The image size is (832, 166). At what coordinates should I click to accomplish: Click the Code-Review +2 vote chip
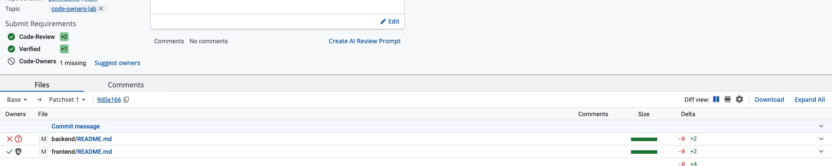pos(64,37)
